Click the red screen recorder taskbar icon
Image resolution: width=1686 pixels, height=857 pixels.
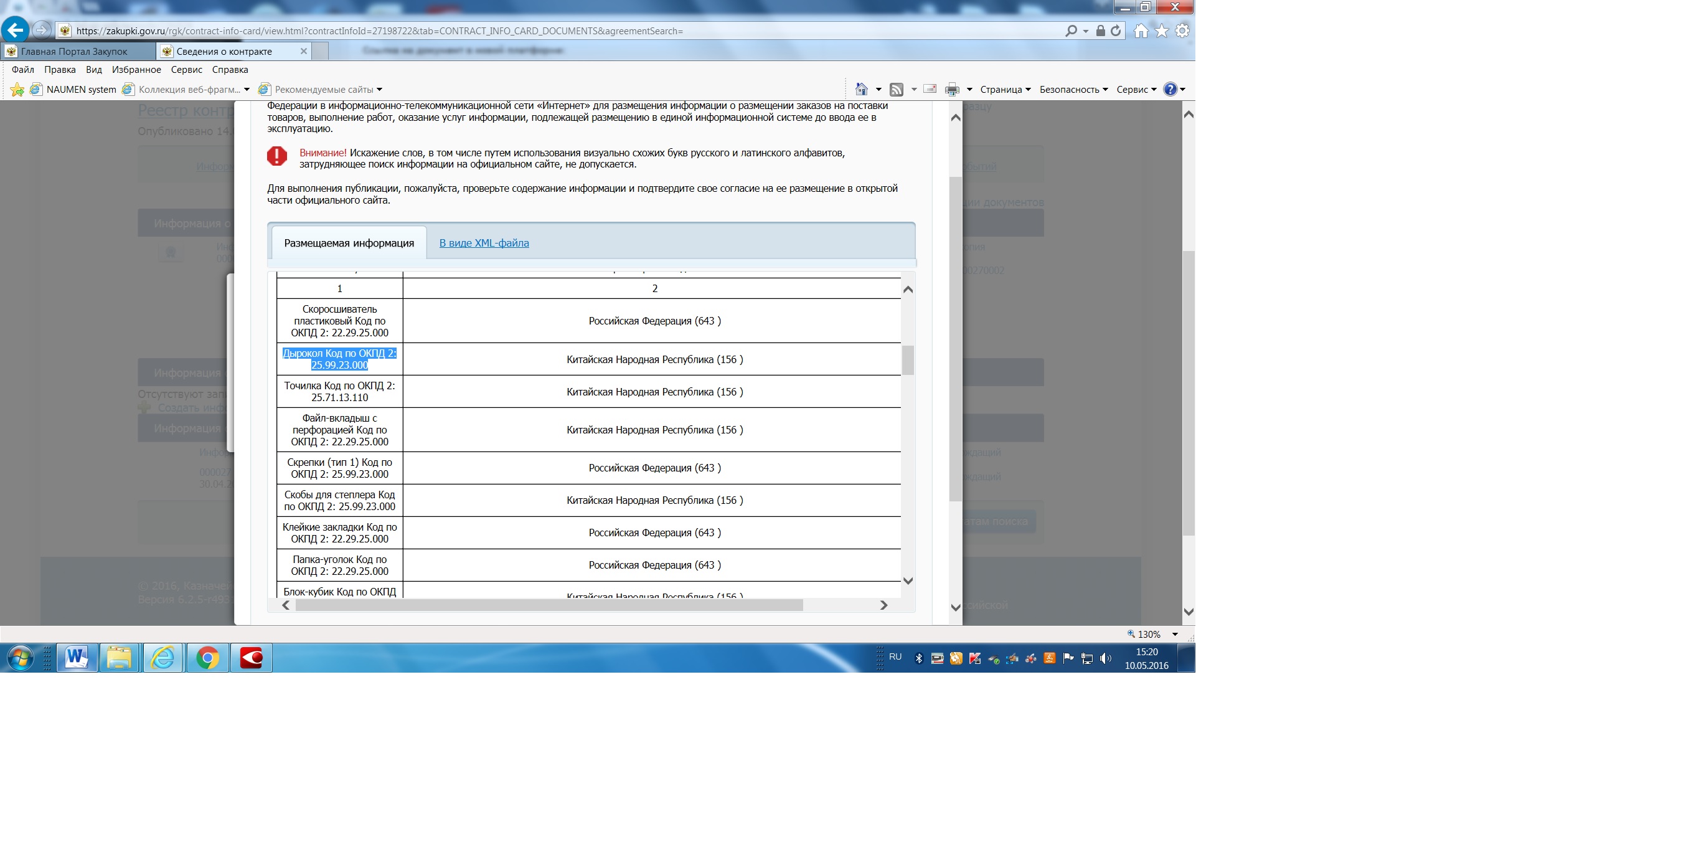pos(252,657)
